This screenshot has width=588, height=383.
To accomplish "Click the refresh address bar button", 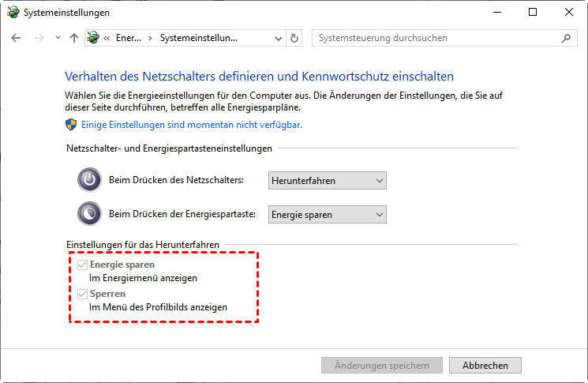I will (295, 38).
